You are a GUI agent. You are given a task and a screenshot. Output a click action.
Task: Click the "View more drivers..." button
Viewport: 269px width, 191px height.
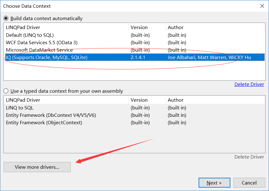tap(37, 167)
